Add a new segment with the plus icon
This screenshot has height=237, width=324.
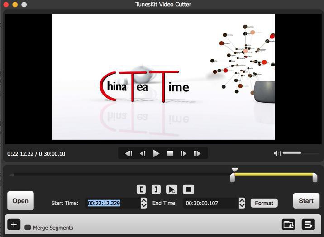pyautogui.click(x=14, y=224)
